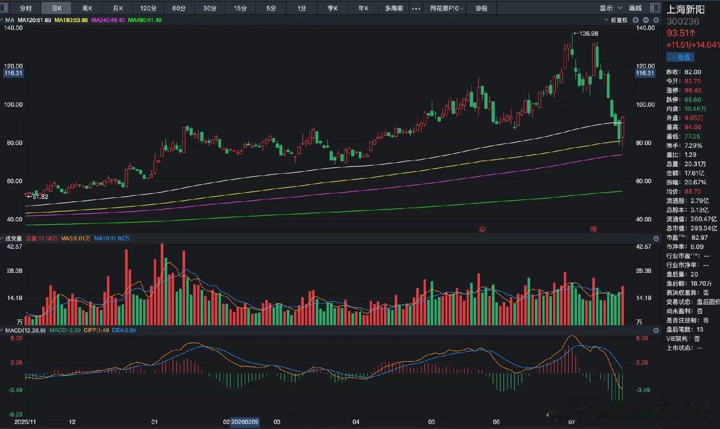Click the MA10:11.95万 volume label
720x429 pixels.
coord(112,238)
